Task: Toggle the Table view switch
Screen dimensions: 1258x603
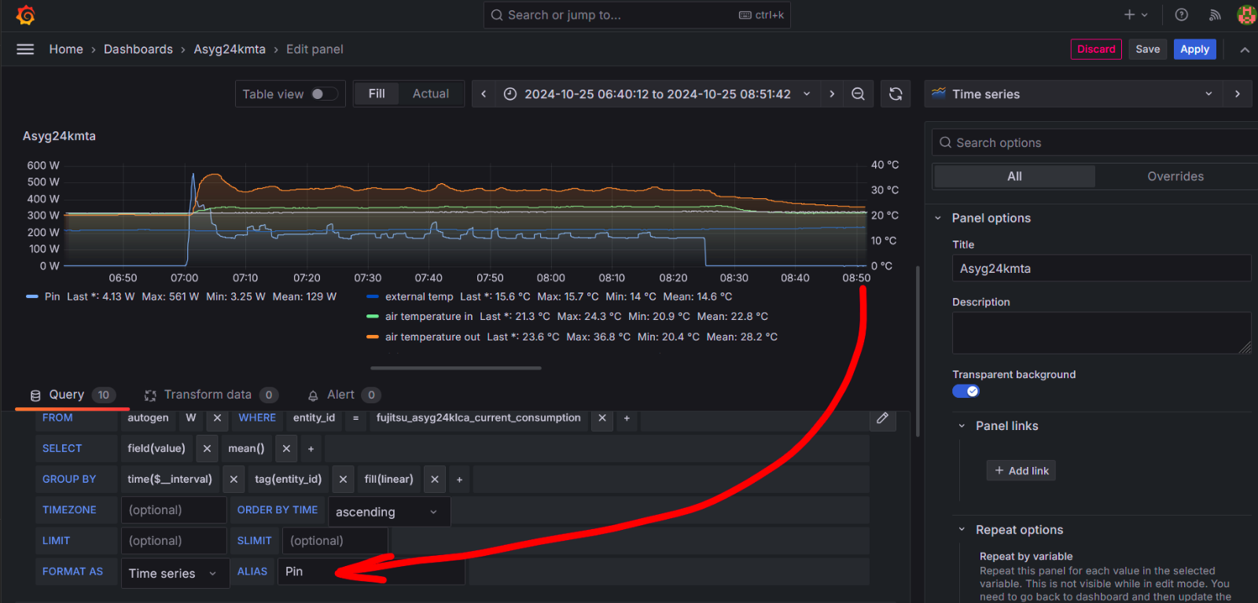Action: pos(324,94)
